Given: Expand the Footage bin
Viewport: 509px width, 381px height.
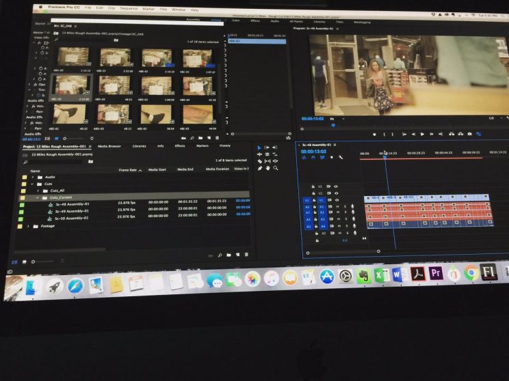Looking at the screenshot, I should pyautogui.click(x=28, y=226).
